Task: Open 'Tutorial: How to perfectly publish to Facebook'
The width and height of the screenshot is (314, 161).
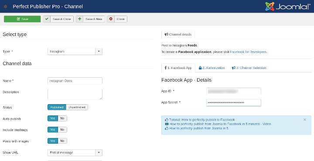Action: (x=202, y=120)
